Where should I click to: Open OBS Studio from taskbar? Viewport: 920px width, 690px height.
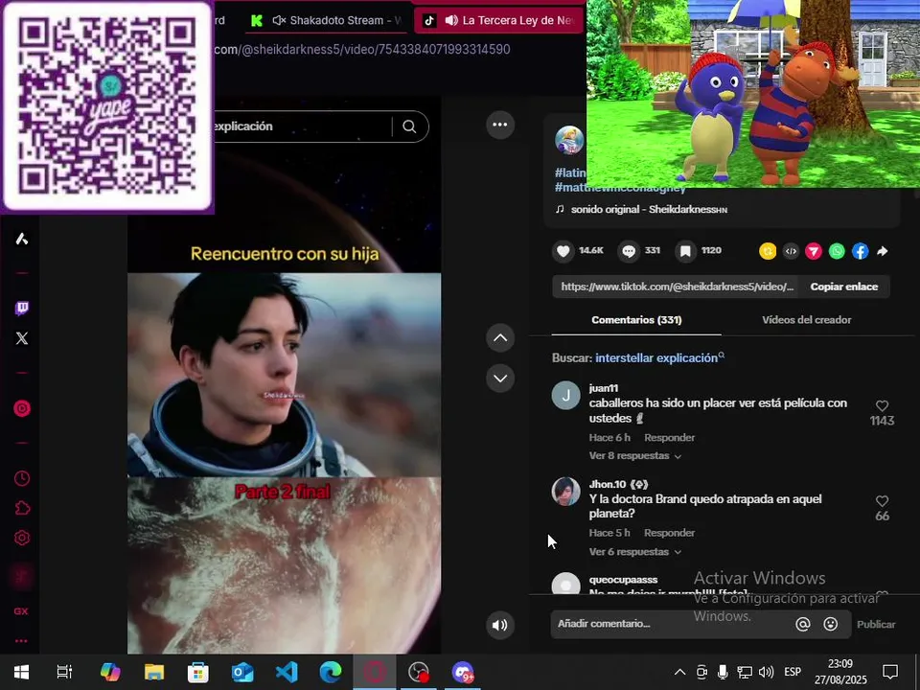419,672
